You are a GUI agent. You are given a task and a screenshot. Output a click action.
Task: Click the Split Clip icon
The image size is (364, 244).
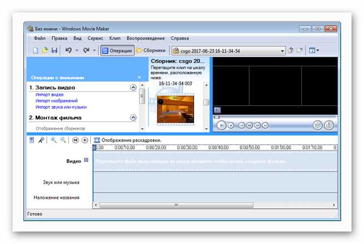[x=317, y=126]
